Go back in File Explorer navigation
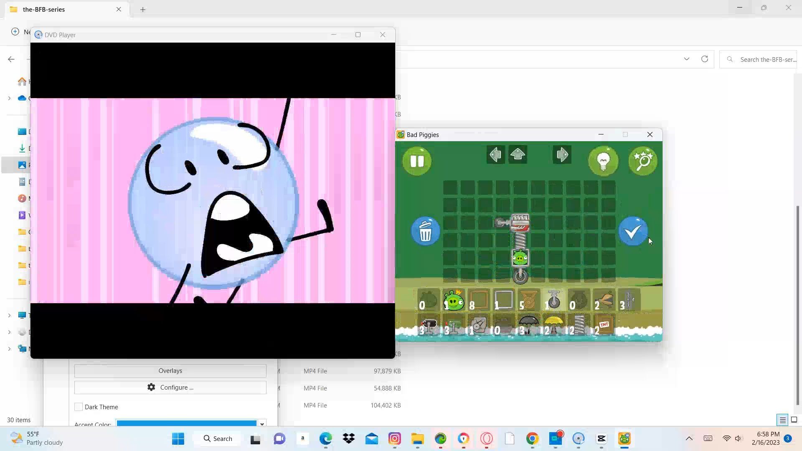This screenshot has width=802, height=451. (x=11, y=59)
